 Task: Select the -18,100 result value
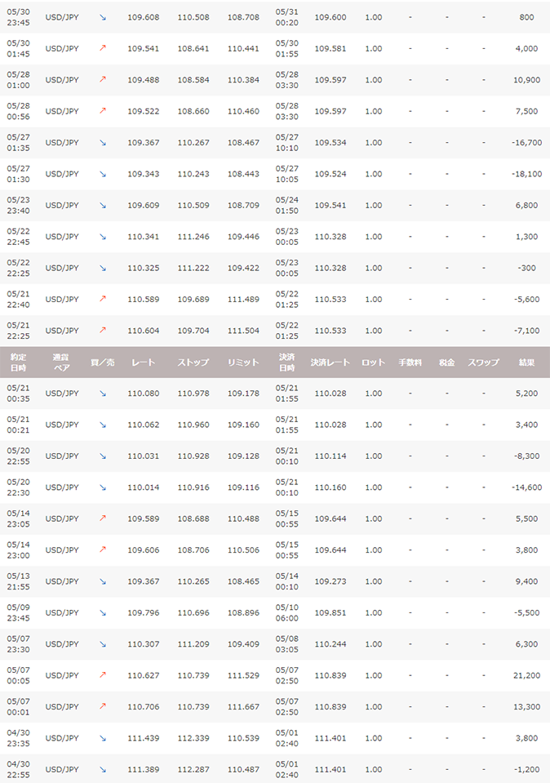pos(526,174)
